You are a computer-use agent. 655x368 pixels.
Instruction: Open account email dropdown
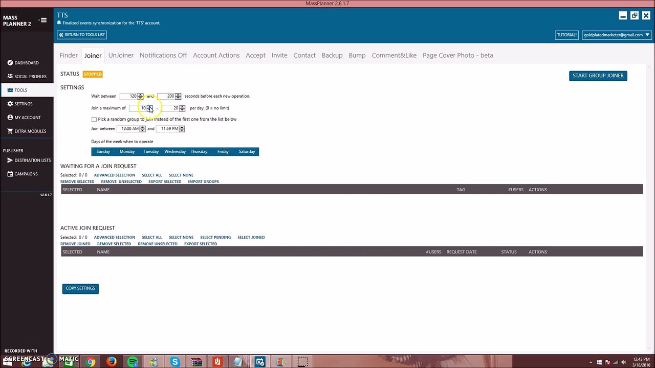(x=617, y=35)
